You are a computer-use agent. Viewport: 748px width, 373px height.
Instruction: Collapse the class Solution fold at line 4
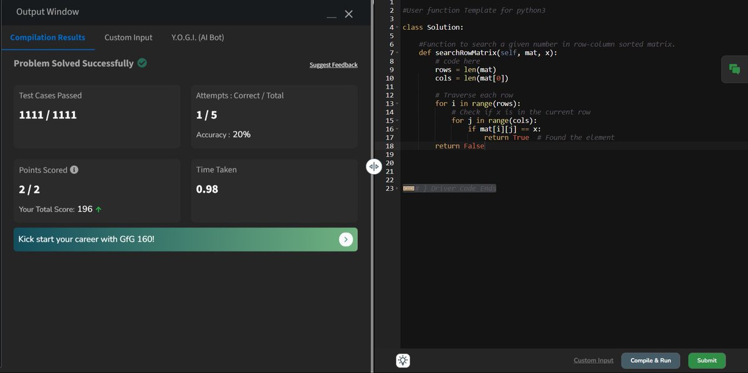[396, 27]
